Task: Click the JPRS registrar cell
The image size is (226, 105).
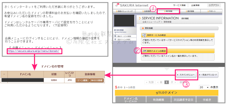Action: click(70, 80)
